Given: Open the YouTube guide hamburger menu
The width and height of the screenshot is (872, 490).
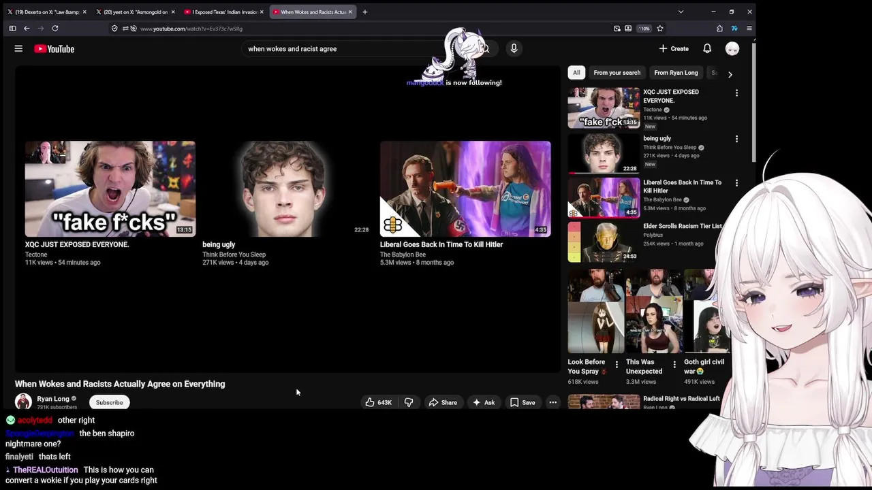Looking at the screenshot, I should [x=18, y=49].
